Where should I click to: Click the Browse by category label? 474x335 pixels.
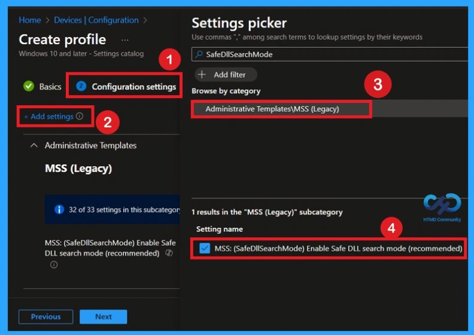226,91
